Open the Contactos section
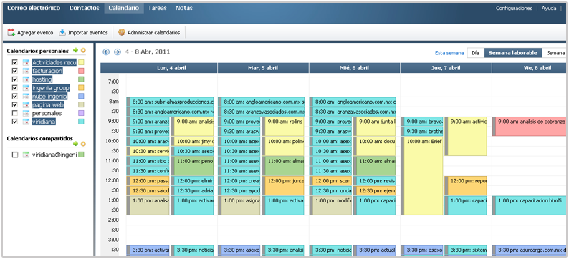The width and height of the screenshot is (569, 259). point(84,8)
